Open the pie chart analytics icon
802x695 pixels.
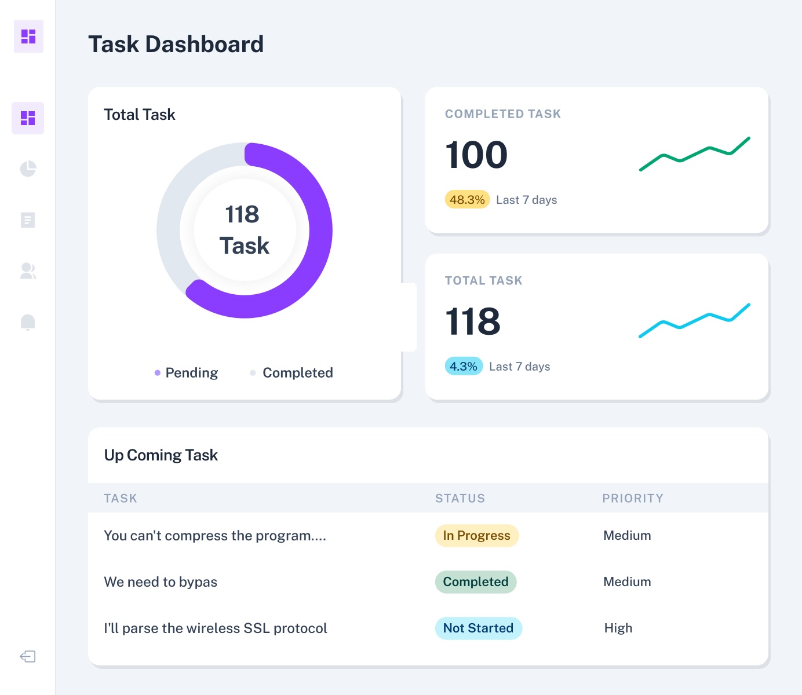(x=28, y=169)
